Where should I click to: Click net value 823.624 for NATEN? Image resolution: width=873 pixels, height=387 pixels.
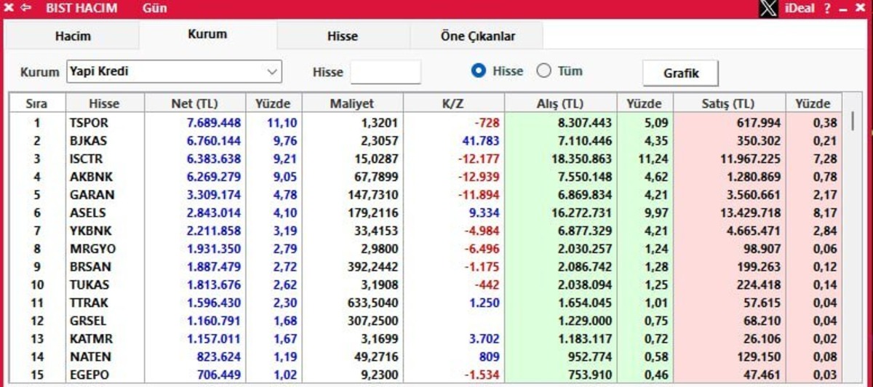(x=219, y=356)
